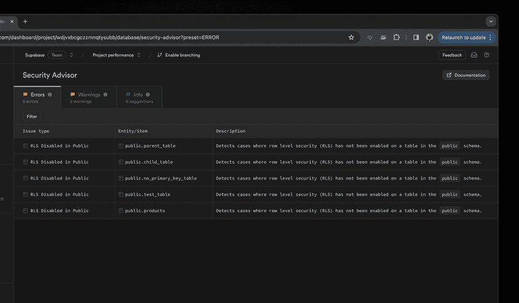Click the help question mark icon

tap(486, 55)
